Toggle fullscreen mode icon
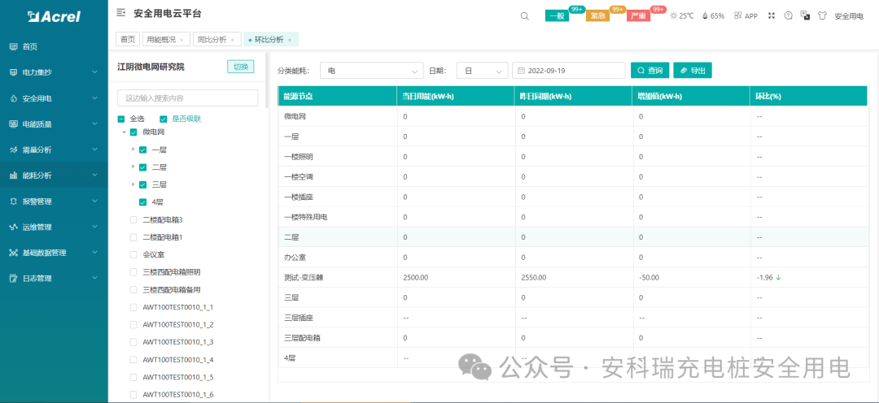 point(772,15)
